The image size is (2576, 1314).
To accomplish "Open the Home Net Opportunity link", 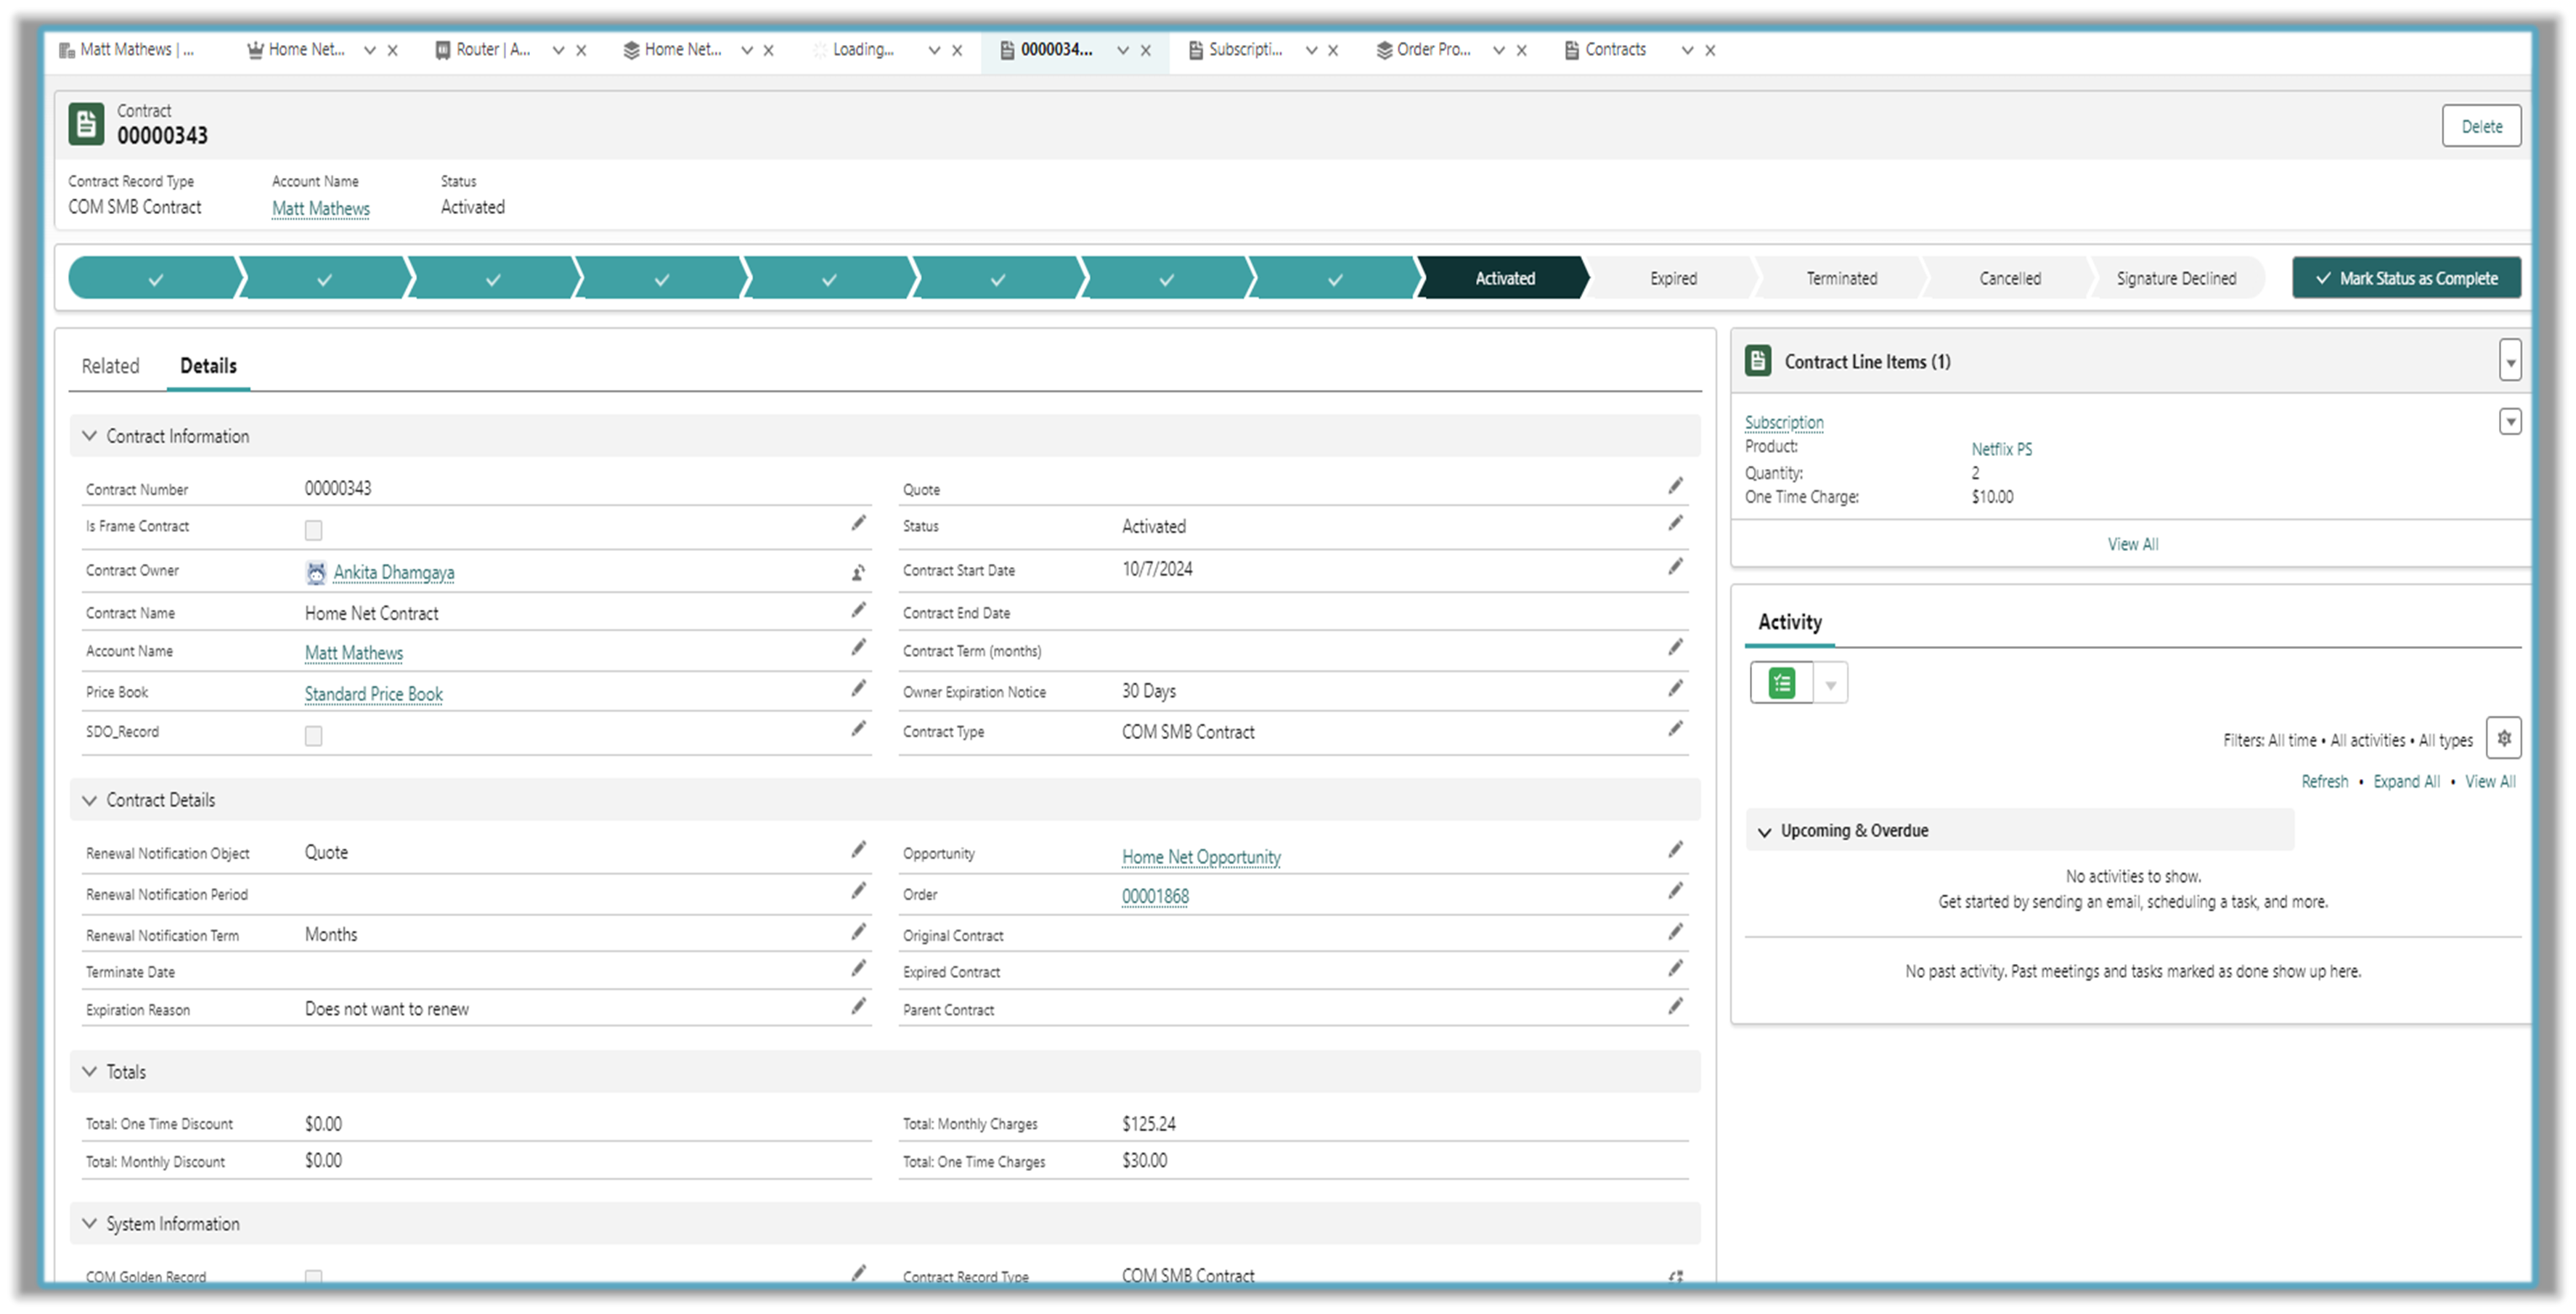I will [1200, 857].
